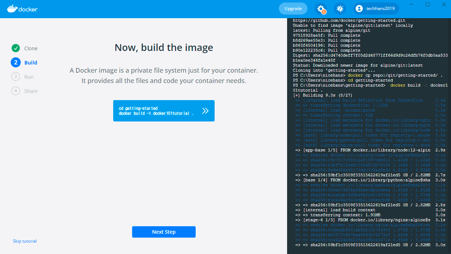Select the Share step label
The height and width of the screenshot is (254, 451).
click(31, 91)
